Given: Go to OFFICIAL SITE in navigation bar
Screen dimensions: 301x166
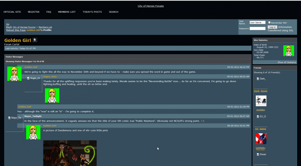Looking at the screenshot, I should tap(12, 12).
